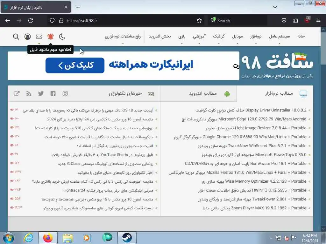The width and height of the screenshot is (326, 244).
Task: Open BurnAware Pro 18.1 link
Action: coord(245,164)
